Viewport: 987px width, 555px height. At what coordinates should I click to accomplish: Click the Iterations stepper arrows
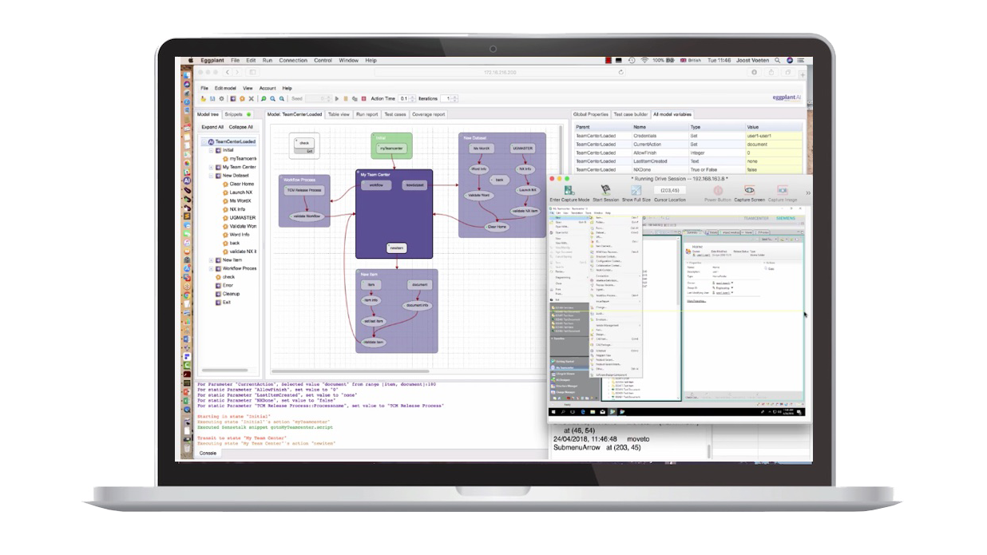[454, 98]
